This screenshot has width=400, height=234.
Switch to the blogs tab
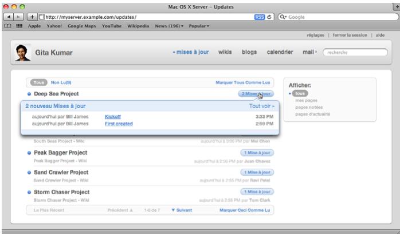tap(249, 52)
